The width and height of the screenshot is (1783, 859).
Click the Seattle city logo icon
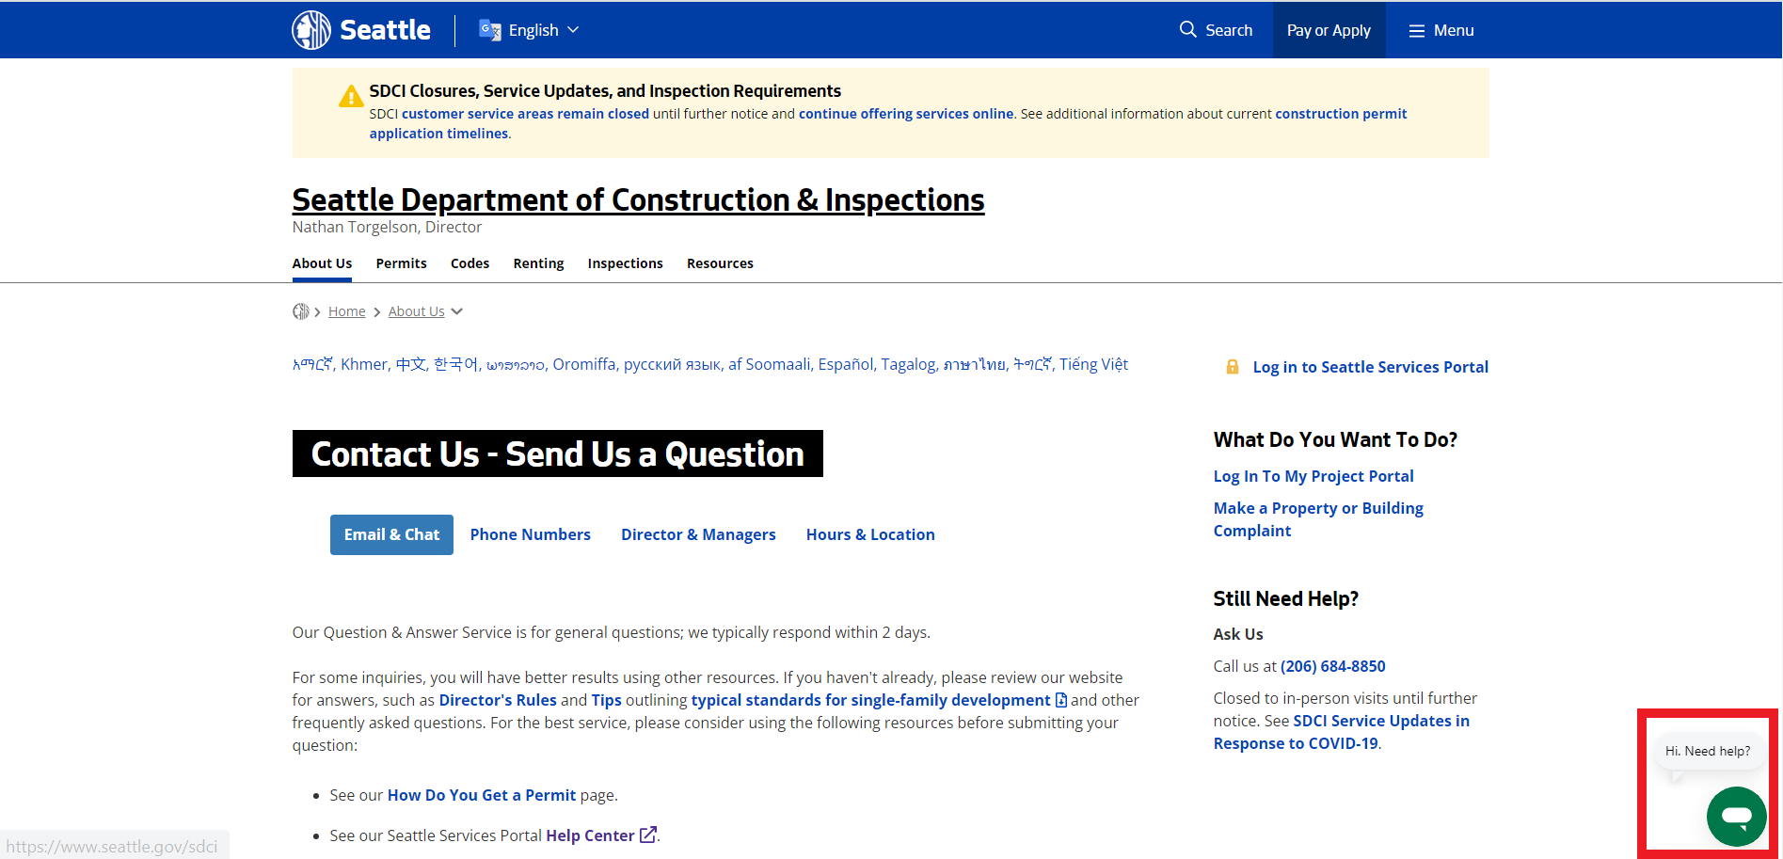311,30
